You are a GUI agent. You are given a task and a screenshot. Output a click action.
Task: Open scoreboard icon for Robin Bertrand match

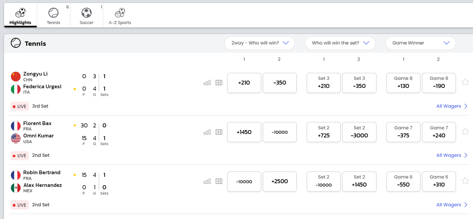219,181
